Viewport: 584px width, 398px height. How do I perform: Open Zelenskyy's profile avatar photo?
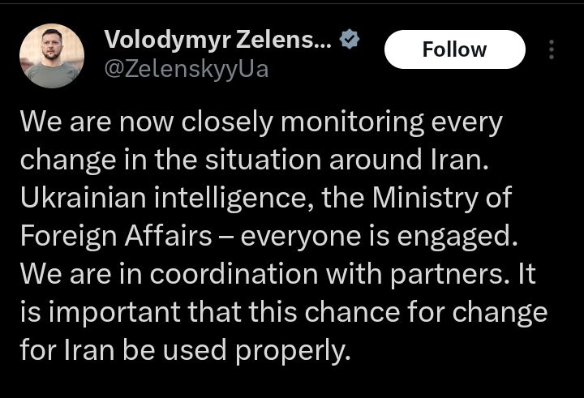click(51, 55)
